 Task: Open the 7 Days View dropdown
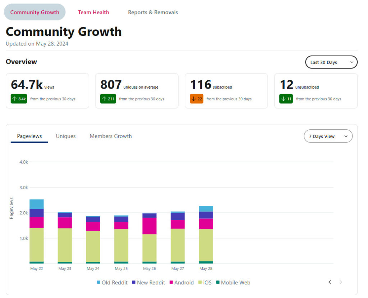328,136
